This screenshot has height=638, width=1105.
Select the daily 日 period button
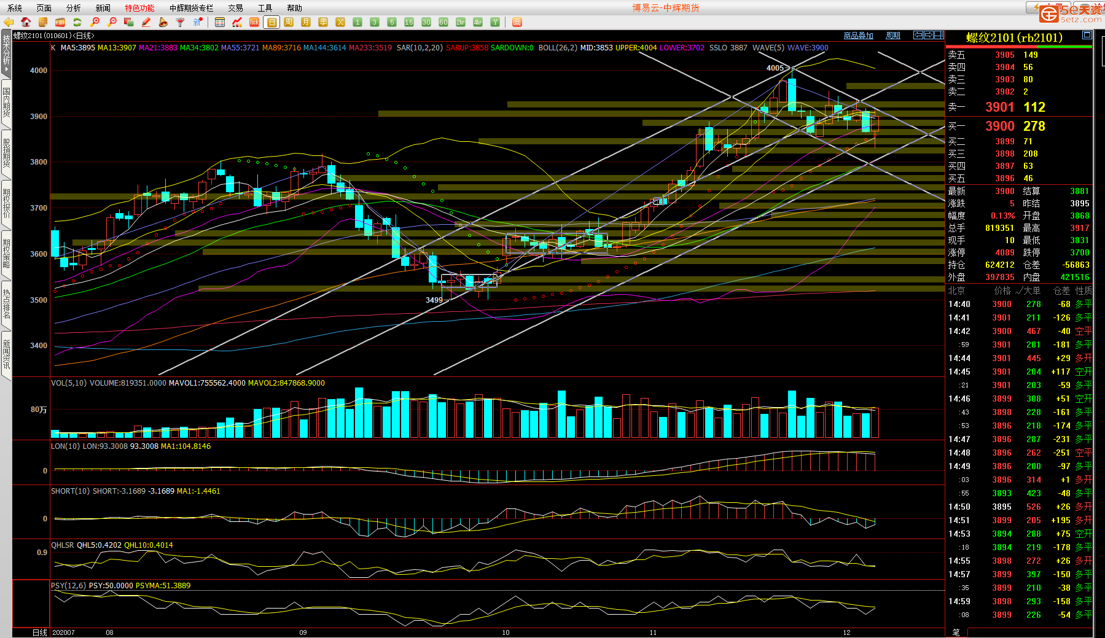click(271, 22)
